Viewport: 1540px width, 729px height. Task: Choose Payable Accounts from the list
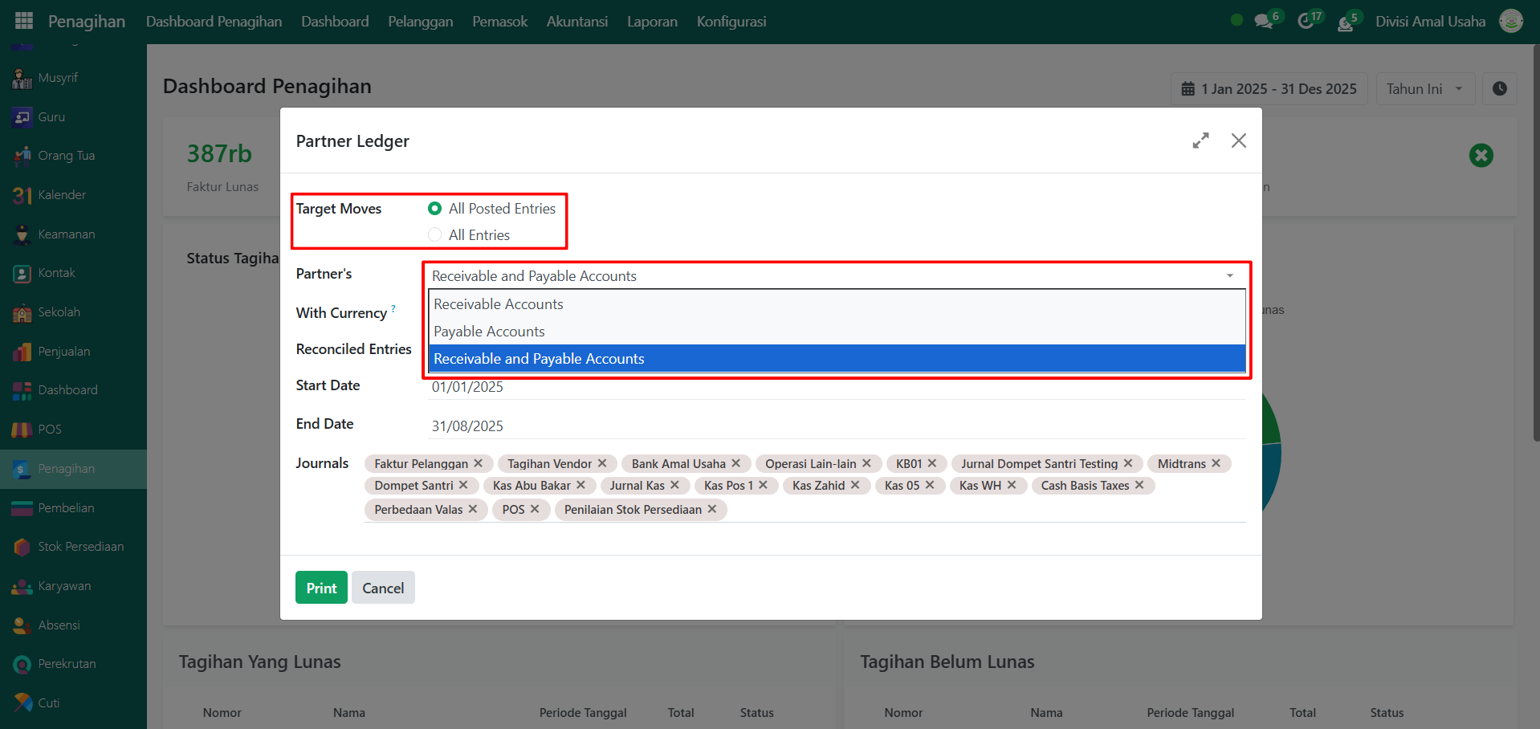tap(489, 332)
